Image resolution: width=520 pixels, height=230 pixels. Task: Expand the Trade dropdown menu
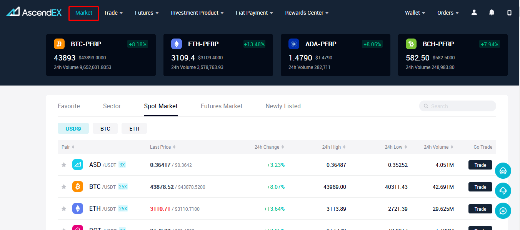[113, 13]
